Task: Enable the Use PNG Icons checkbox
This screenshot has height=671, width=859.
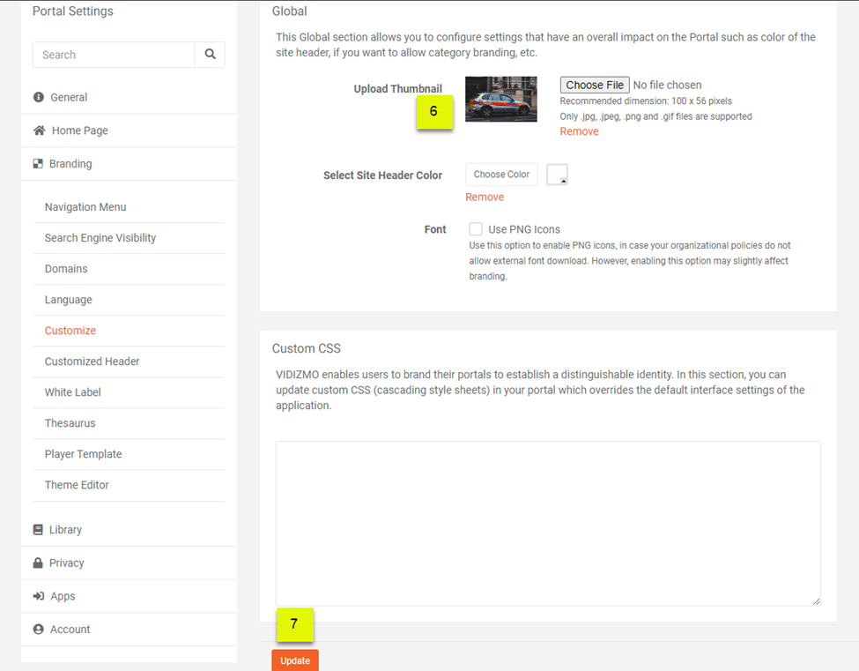Action: pyautogui.click(x=476, y=228)
